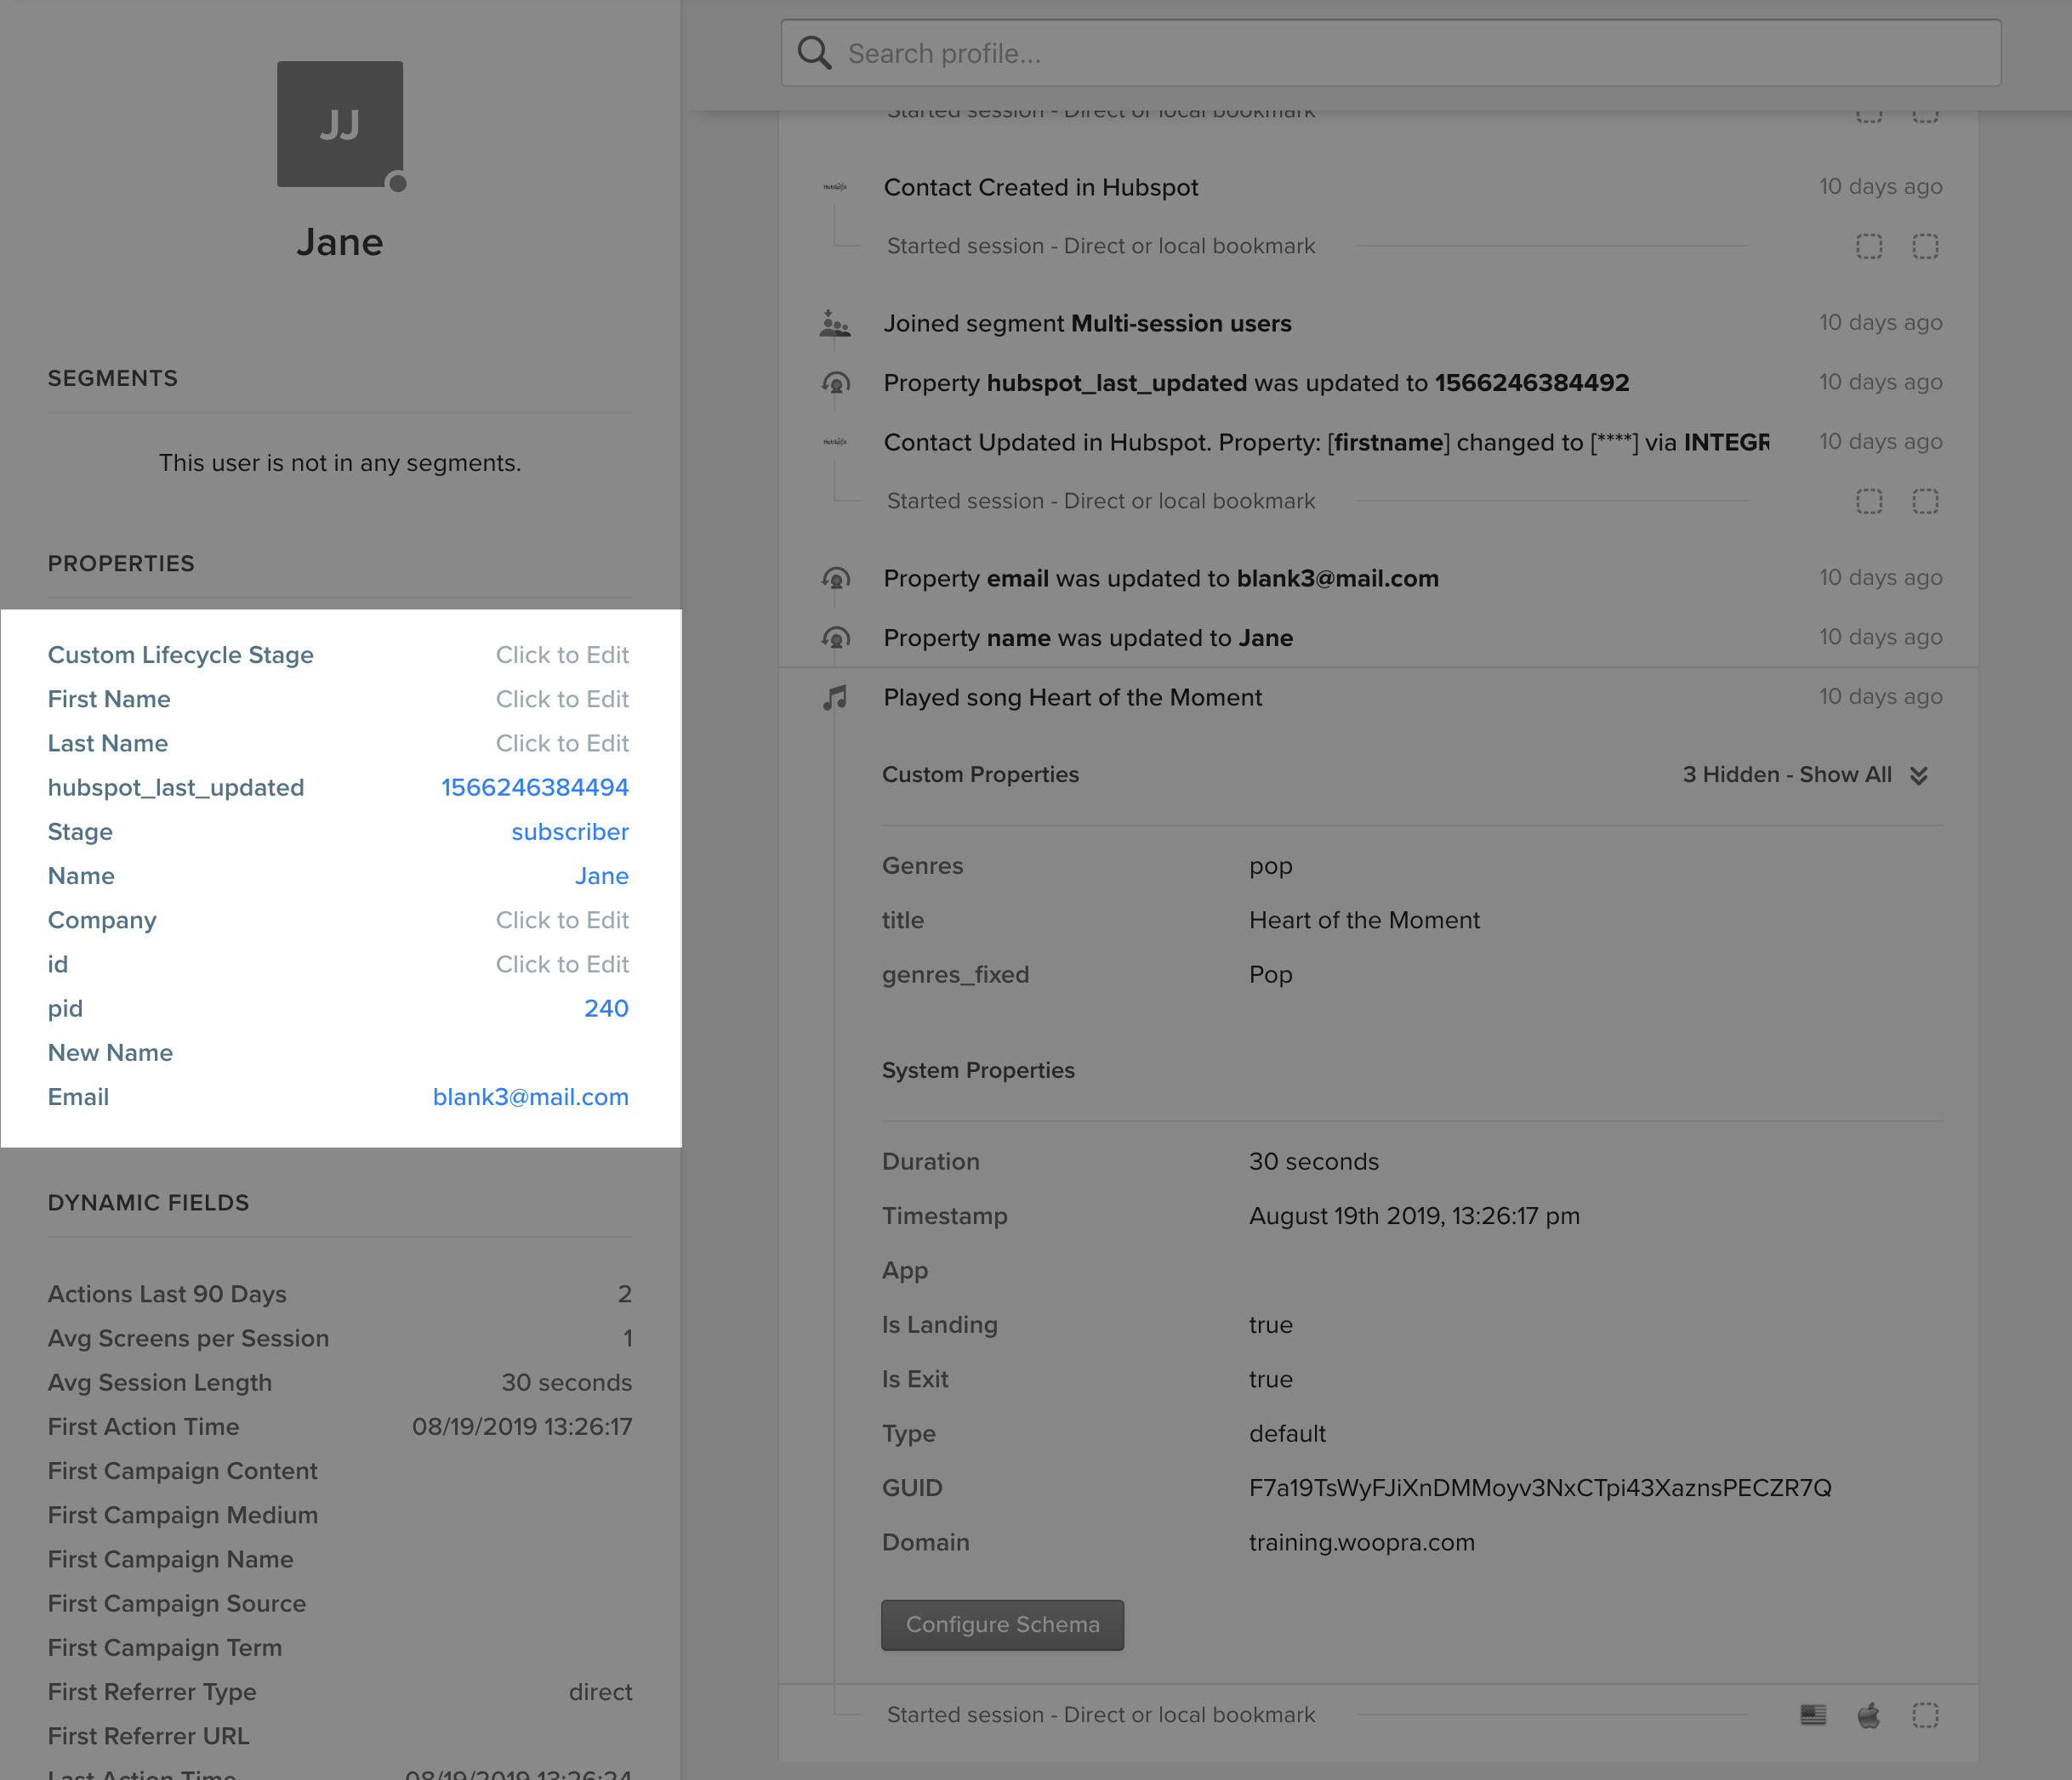Click the 1566246384494 hubspot_last_updated value
The width and height of the screenshot is (2072, 1780).
(534, 787)
